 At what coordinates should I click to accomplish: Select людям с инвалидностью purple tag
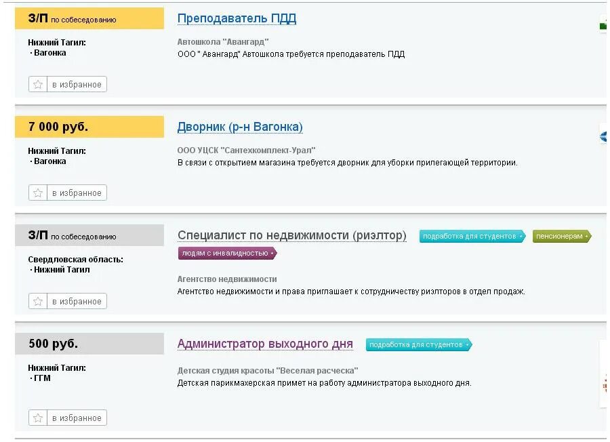pos(227,254)
